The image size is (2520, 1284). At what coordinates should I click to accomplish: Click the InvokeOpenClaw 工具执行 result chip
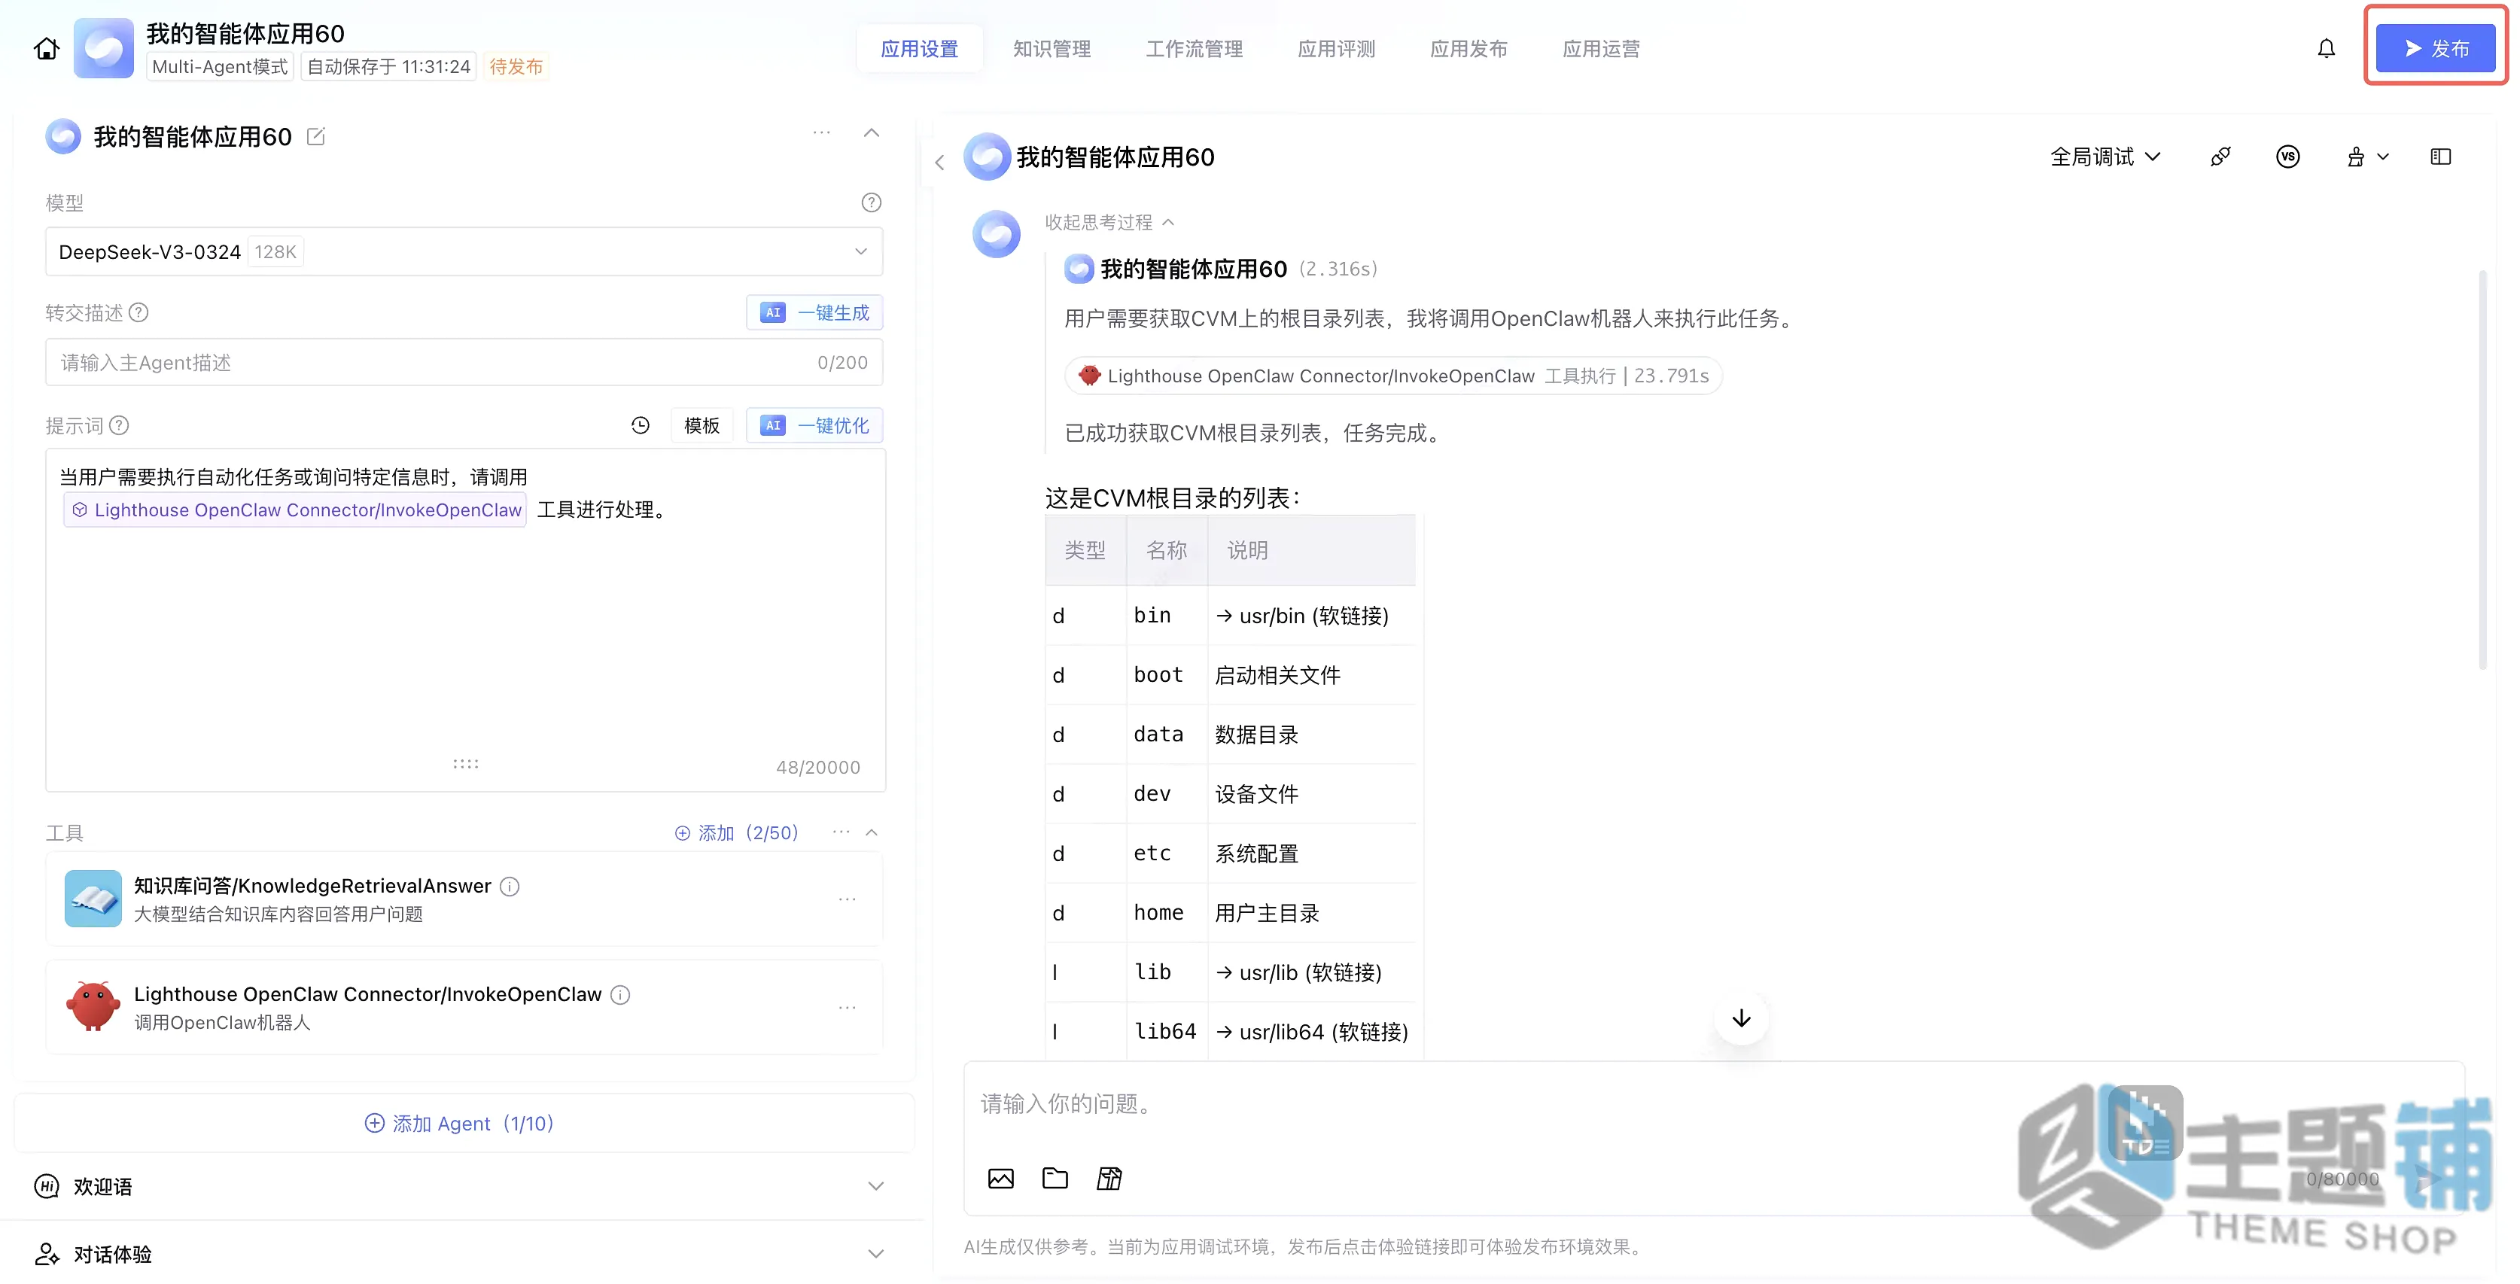[1393, 376]
